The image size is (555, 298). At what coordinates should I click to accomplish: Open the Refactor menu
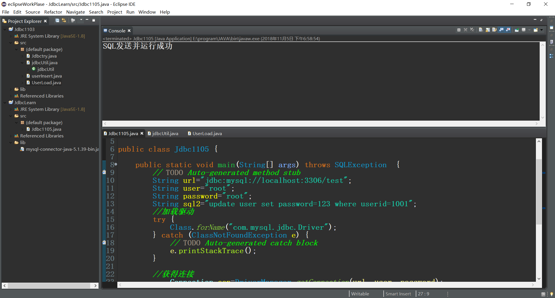(53, 12)
